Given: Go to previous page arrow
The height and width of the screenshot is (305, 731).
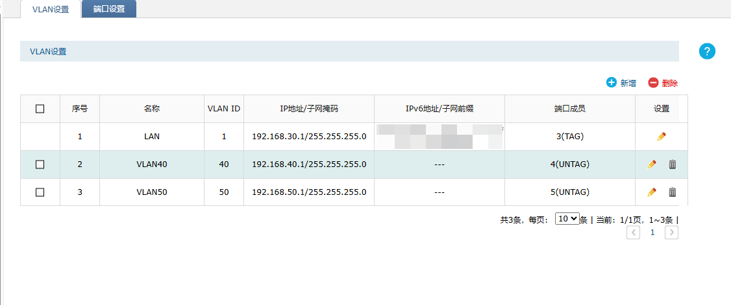Looking at the screenshot, I should 633,232.
